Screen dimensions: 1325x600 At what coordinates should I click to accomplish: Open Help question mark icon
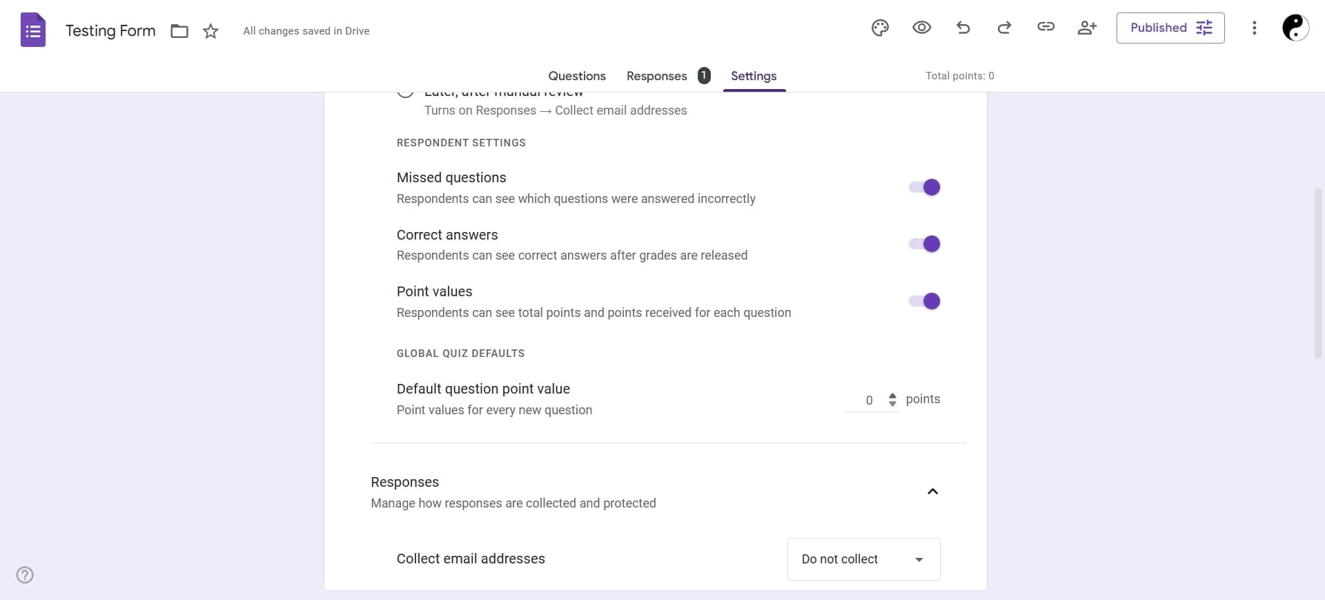click(x=25, y=574)
